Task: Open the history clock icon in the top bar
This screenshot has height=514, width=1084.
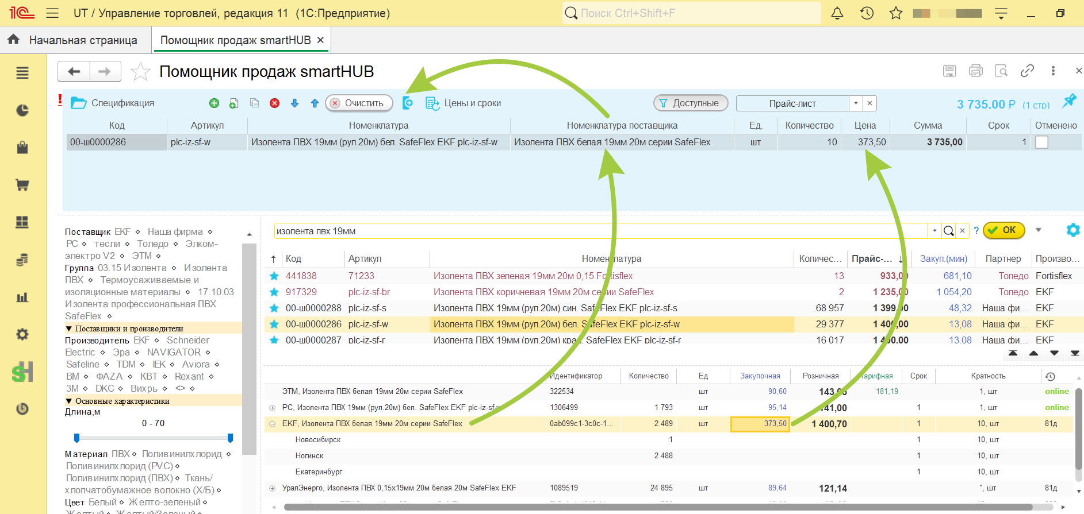Action: tap(867, 13)
